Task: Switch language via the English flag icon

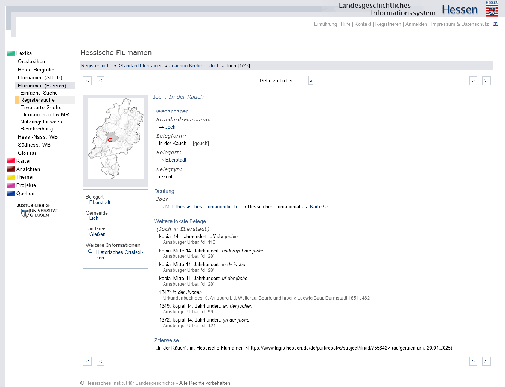Action: (x=495, y=24)
